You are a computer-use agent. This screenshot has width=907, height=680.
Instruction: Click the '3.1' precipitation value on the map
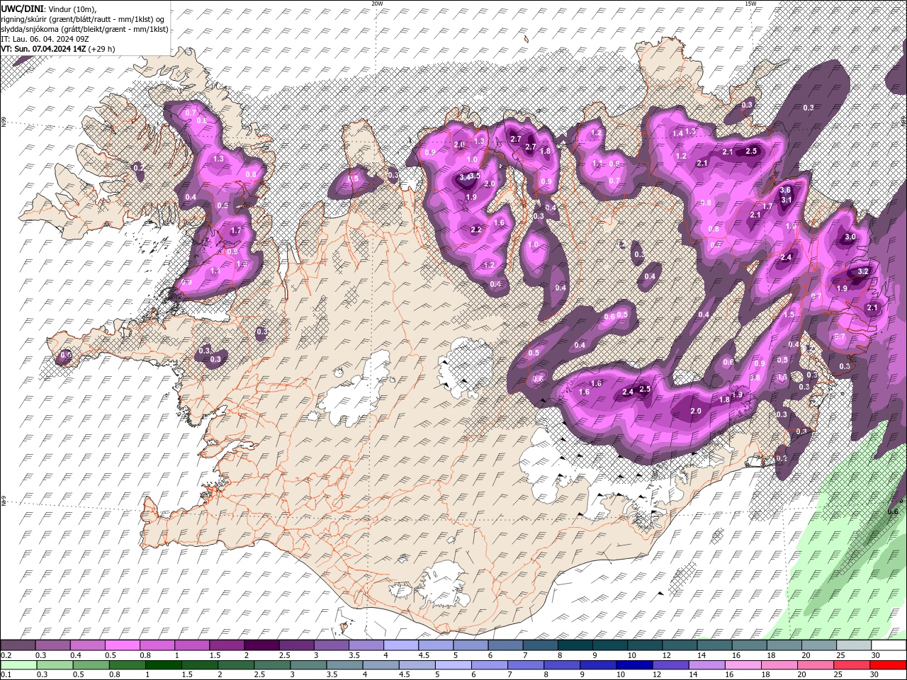pos(786,200)
